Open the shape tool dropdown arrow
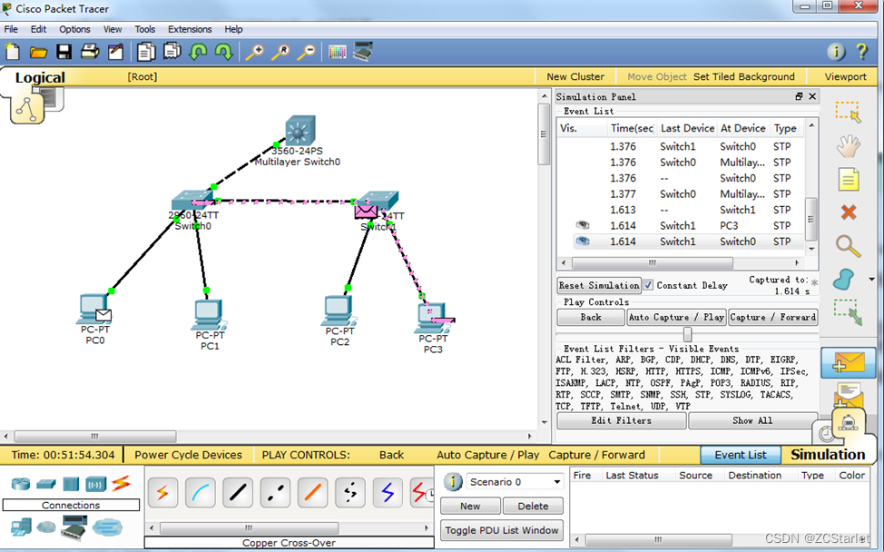The image size is (884, 552). pyautogui.click(x=871, y=280)
